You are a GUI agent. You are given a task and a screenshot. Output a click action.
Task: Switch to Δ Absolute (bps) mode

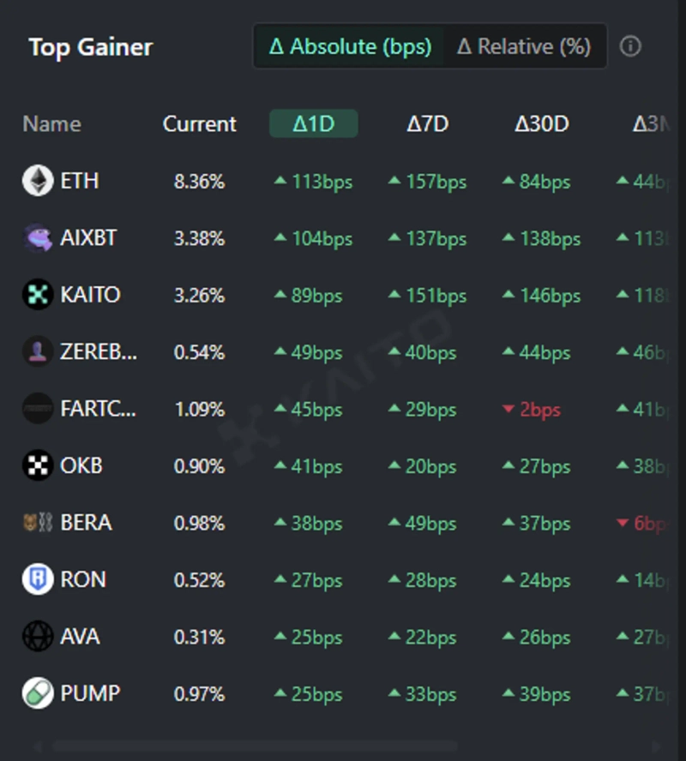click(350, 46)
